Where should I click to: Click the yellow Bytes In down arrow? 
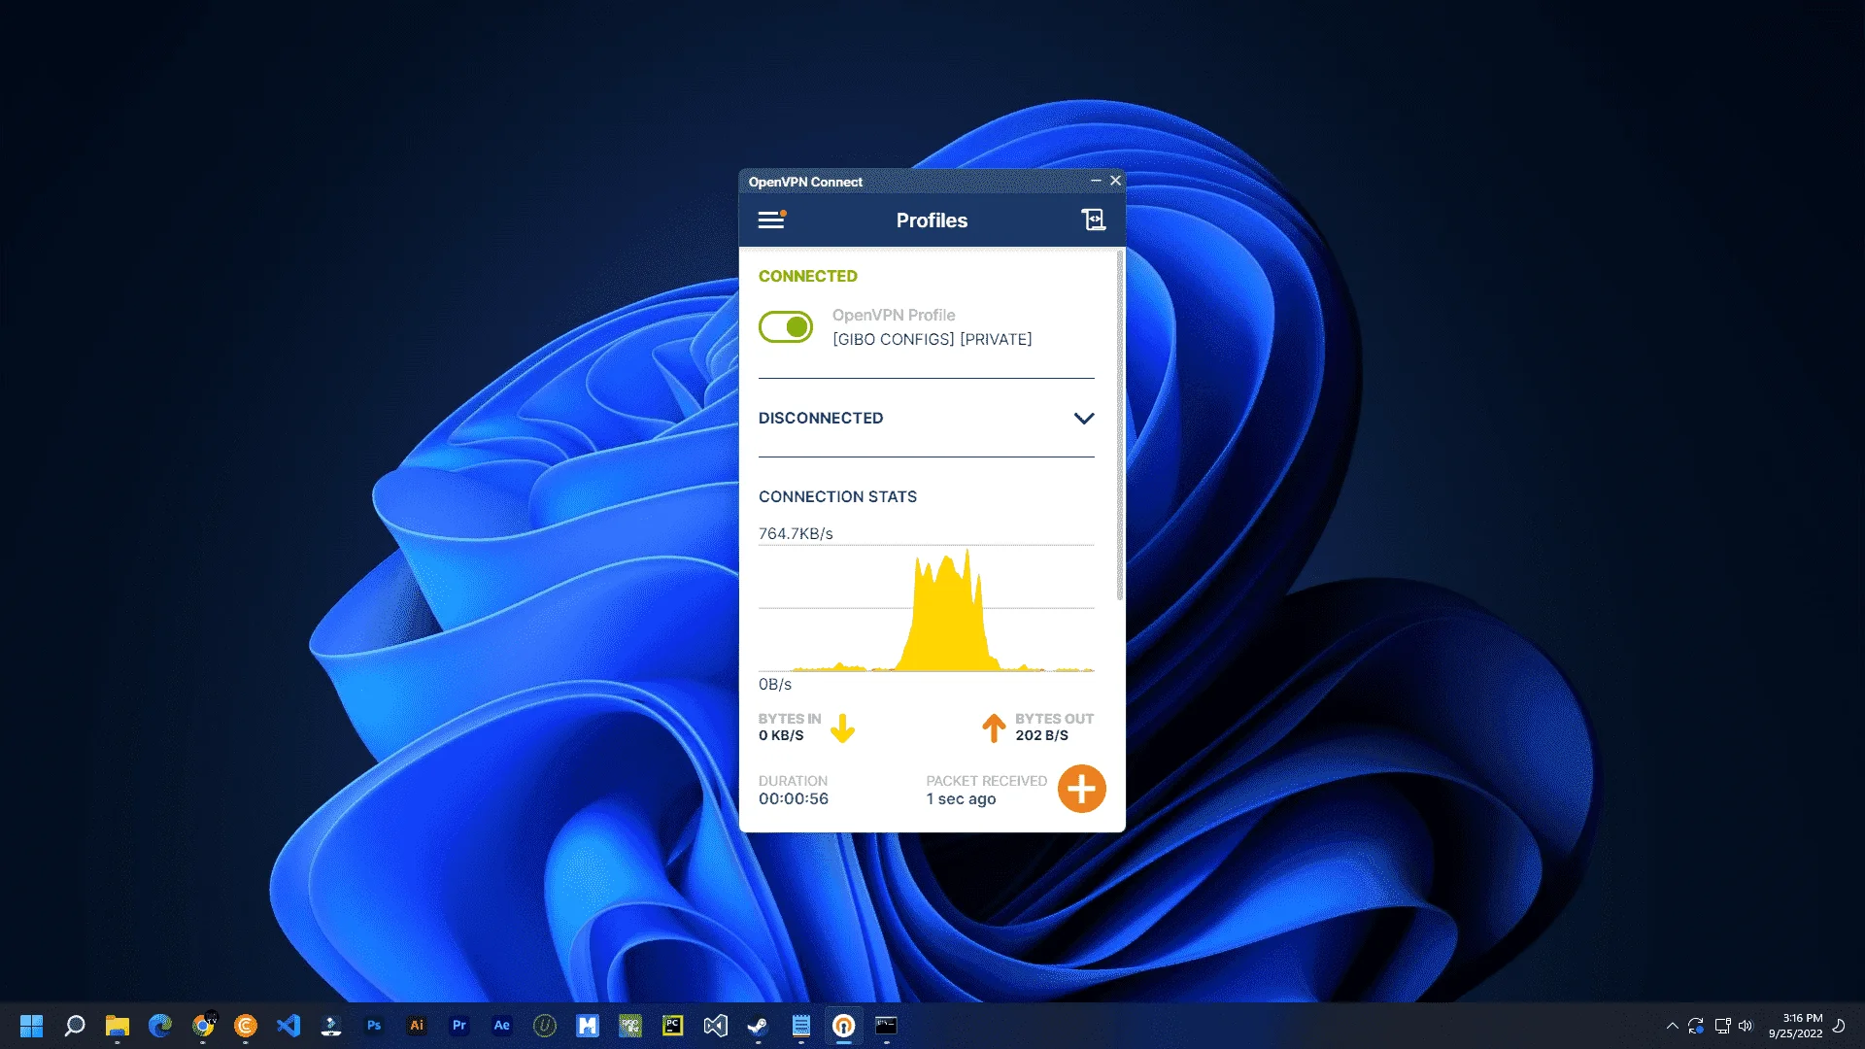click(x=842, y=728)
